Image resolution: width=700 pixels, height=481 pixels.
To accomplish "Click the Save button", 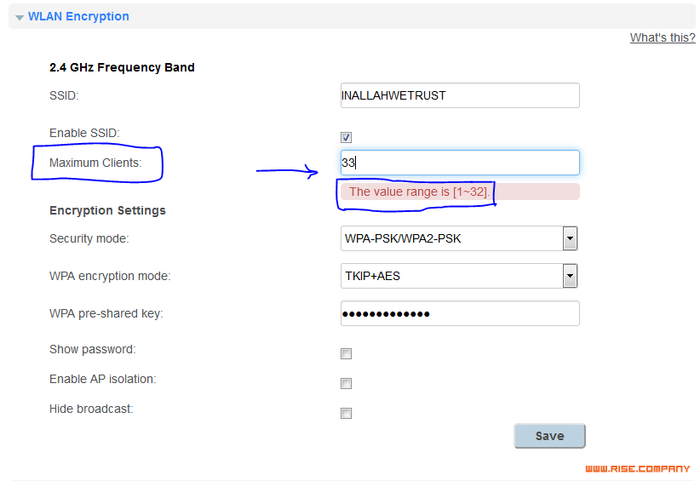I will pyautogui.click(x=549, y=436).
